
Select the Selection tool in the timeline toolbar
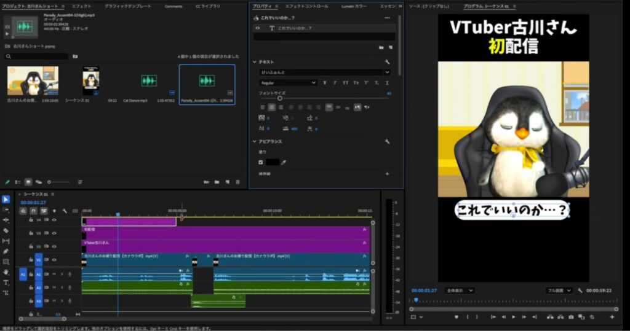(6, 200)
